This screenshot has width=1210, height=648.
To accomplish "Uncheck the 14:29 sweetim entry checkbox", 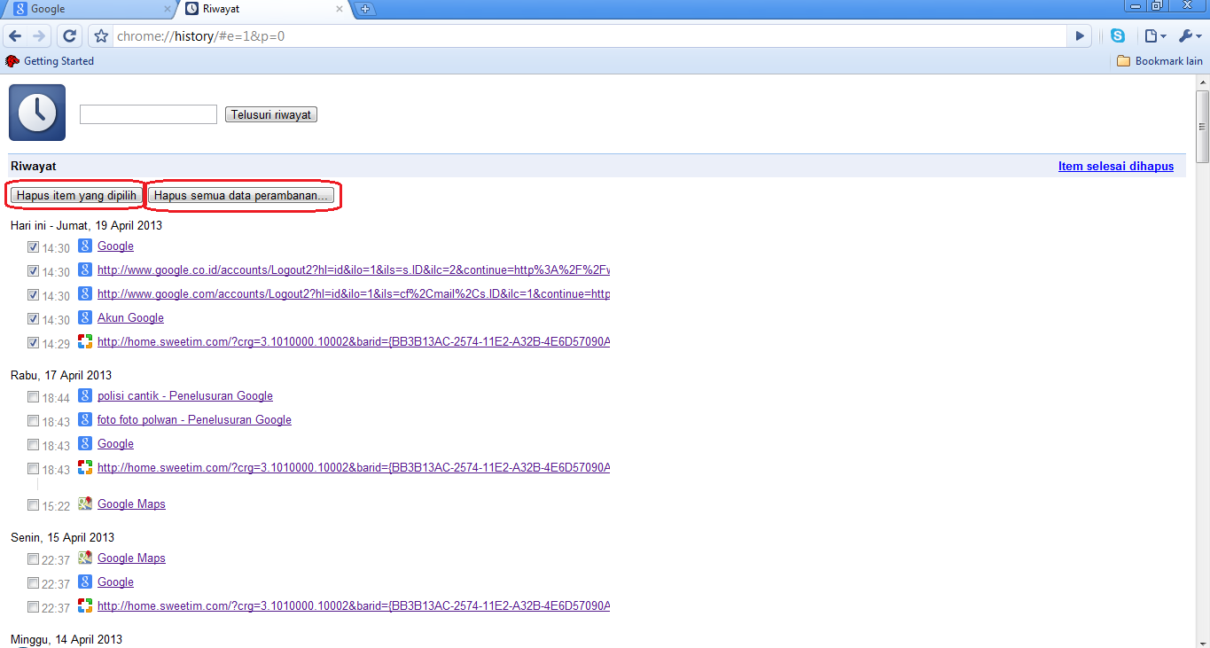I will [33, 343].
